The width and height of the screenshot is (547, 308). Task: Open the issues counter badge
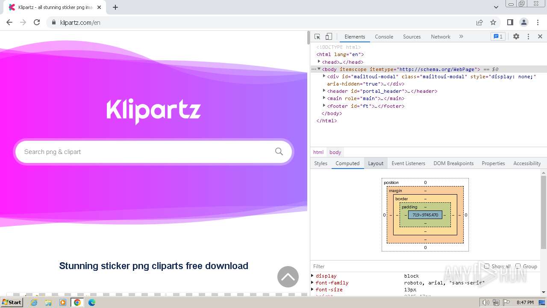click(498, 37)
